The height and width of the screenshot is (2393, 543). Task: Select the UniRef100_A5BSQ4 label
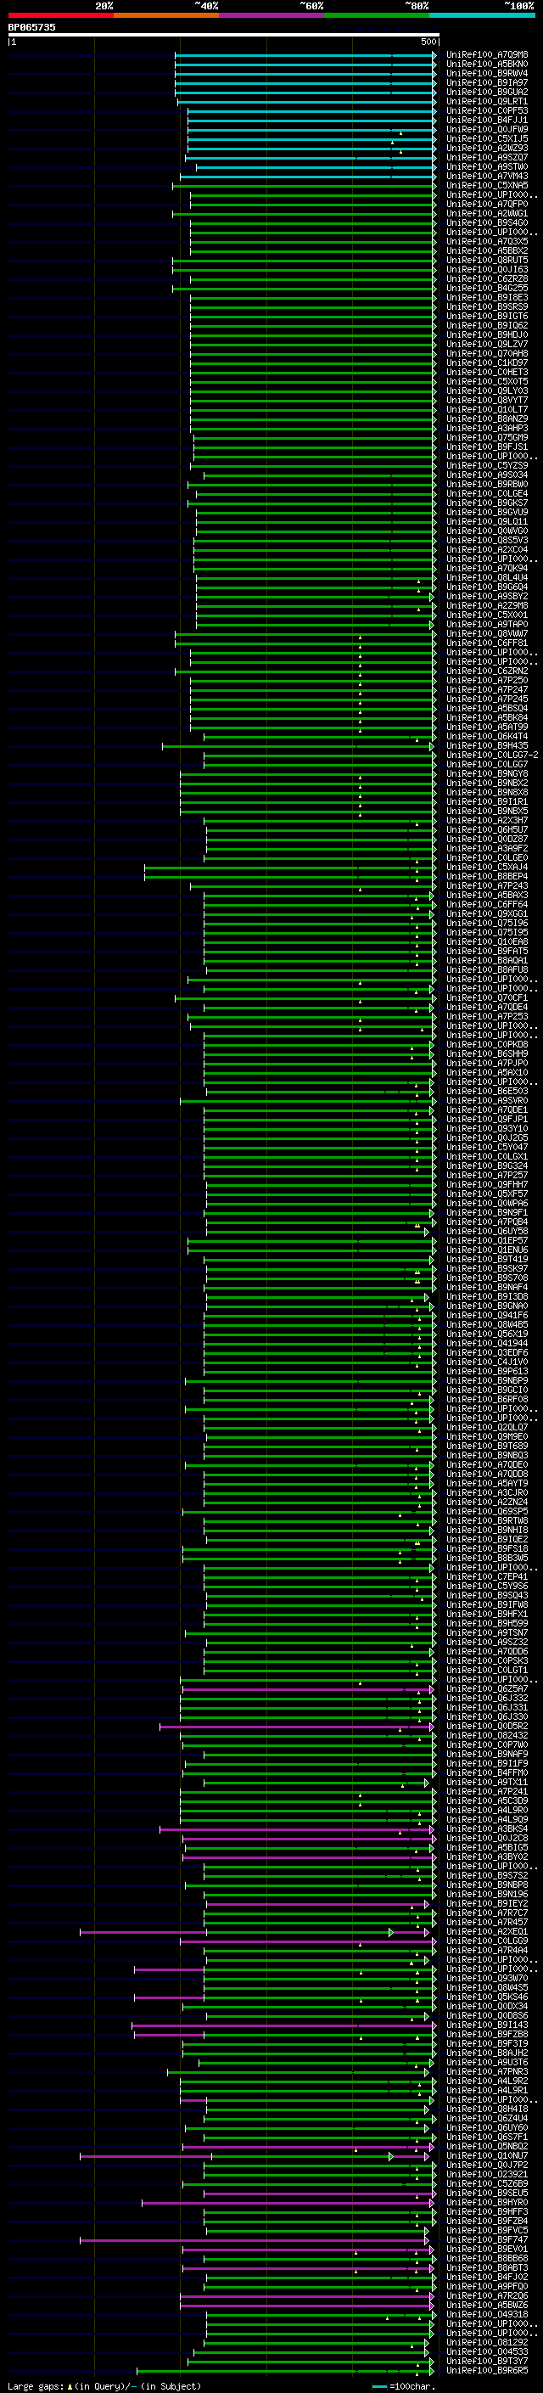point(487,708)
